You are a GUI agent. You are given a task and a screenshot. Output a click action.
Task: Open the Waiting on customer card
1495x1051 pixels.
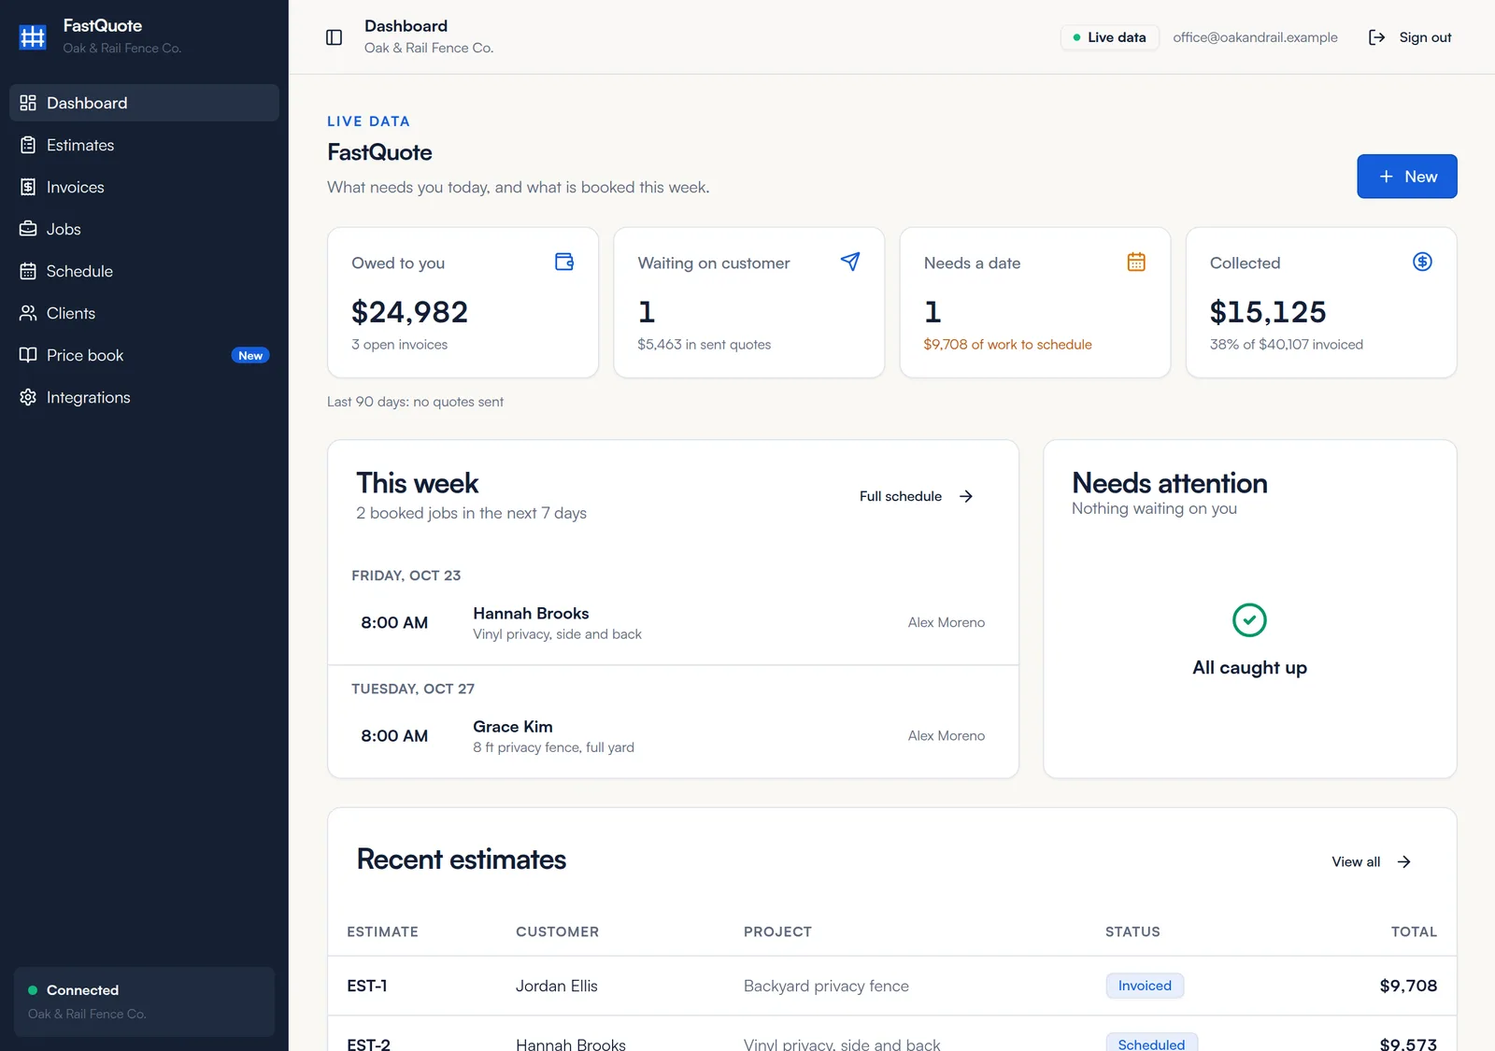(x=748, y=303)
